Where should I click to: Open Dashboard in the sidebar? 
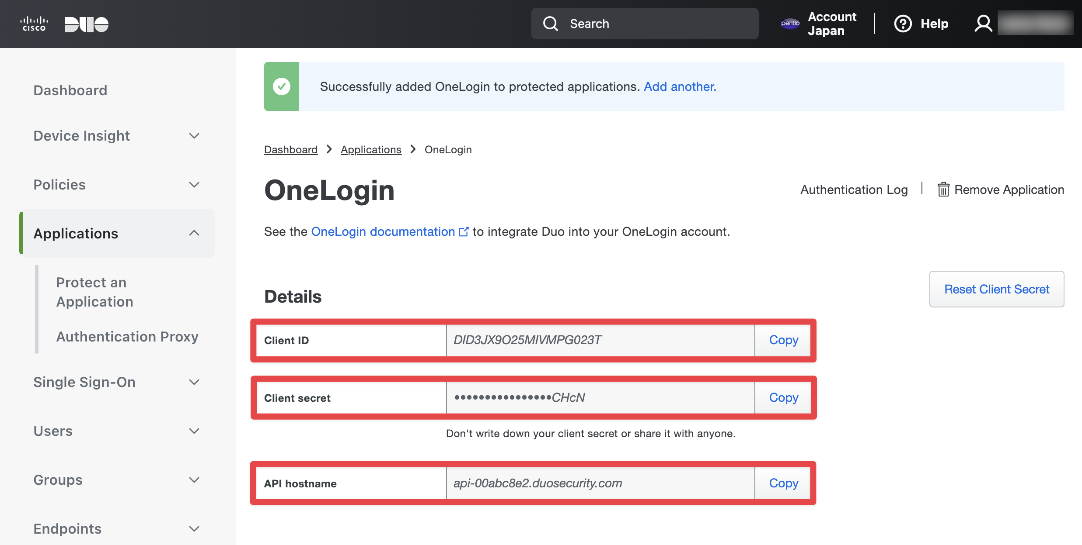click(x=70, y=90)
